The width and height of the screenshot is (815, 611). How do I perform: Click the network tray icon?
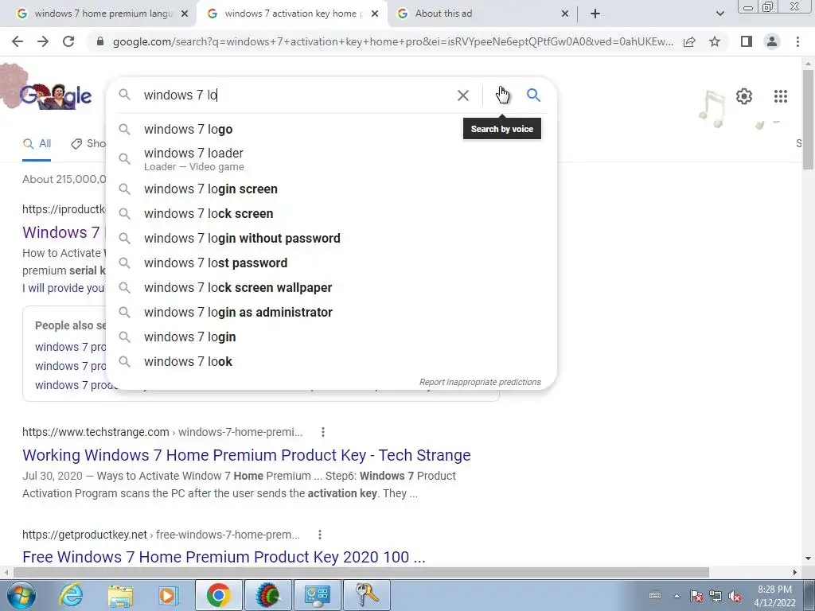pos(716,596)
